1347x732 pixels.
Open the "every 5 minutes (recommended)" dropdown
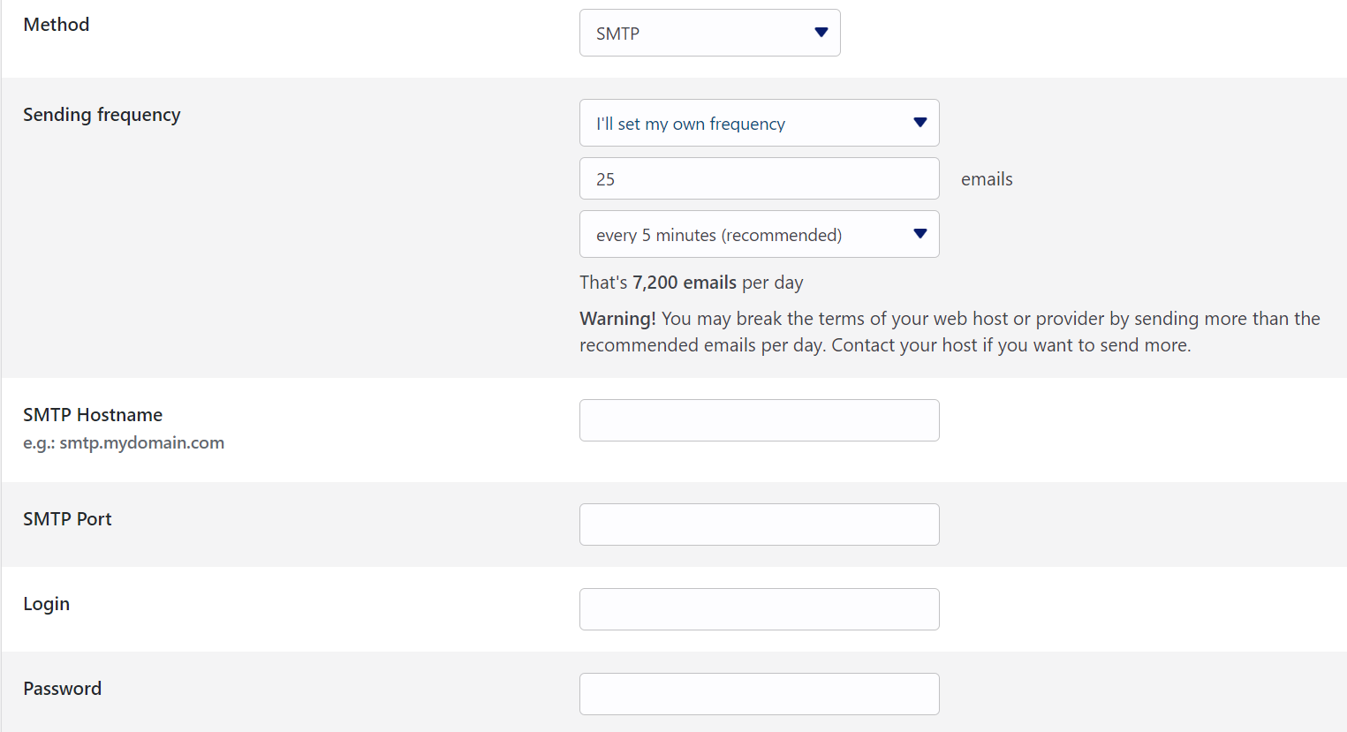(x=760, y=234)
